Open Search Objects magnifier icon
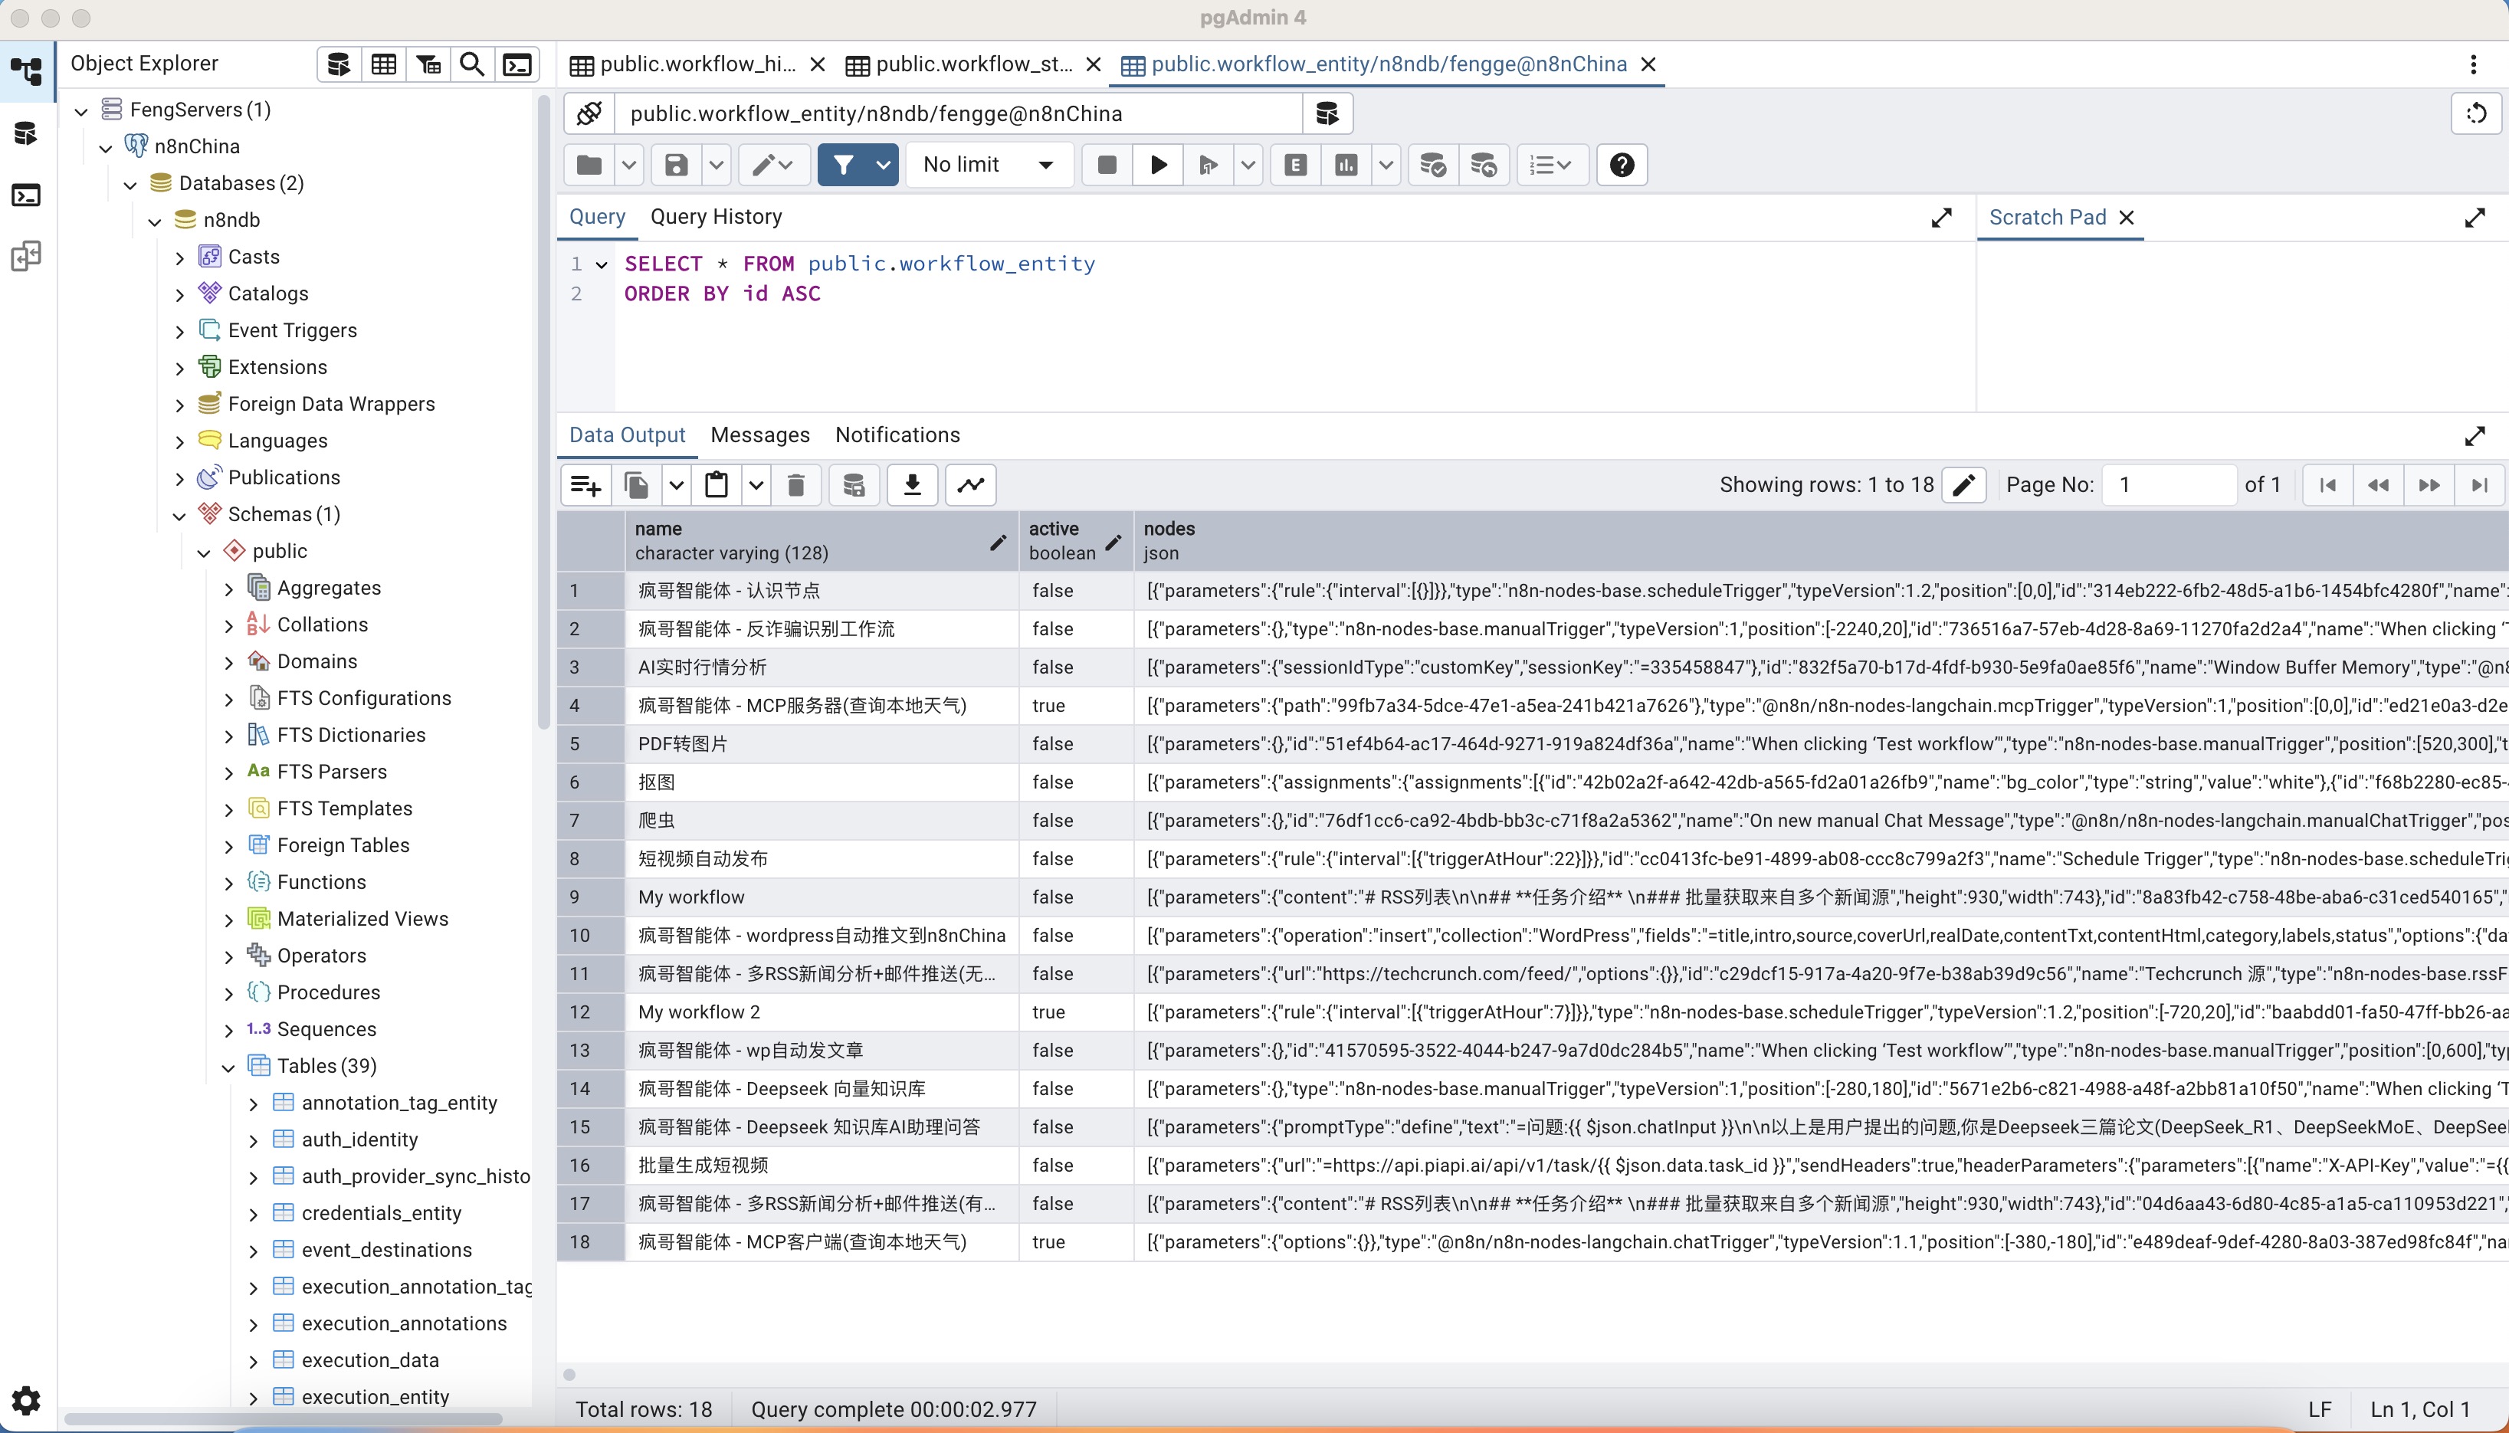The image size is (2509, 1433). (x=472, y=65)
